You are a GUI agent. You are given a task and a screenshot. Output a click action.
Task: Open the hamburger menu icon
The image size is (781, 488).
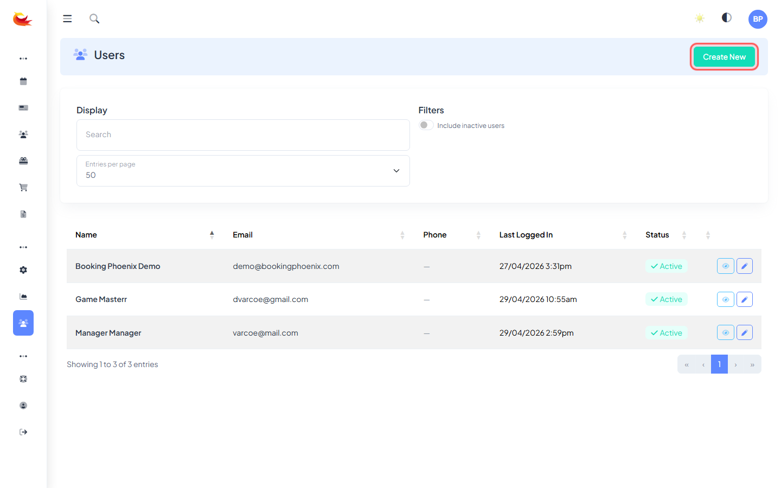(x=67, y=18)
